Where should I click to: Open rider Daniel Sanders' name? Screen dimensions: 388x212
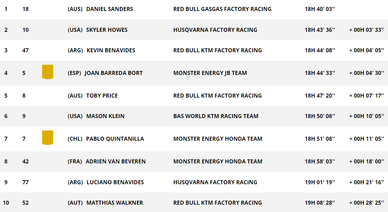(x=109, y=9)
